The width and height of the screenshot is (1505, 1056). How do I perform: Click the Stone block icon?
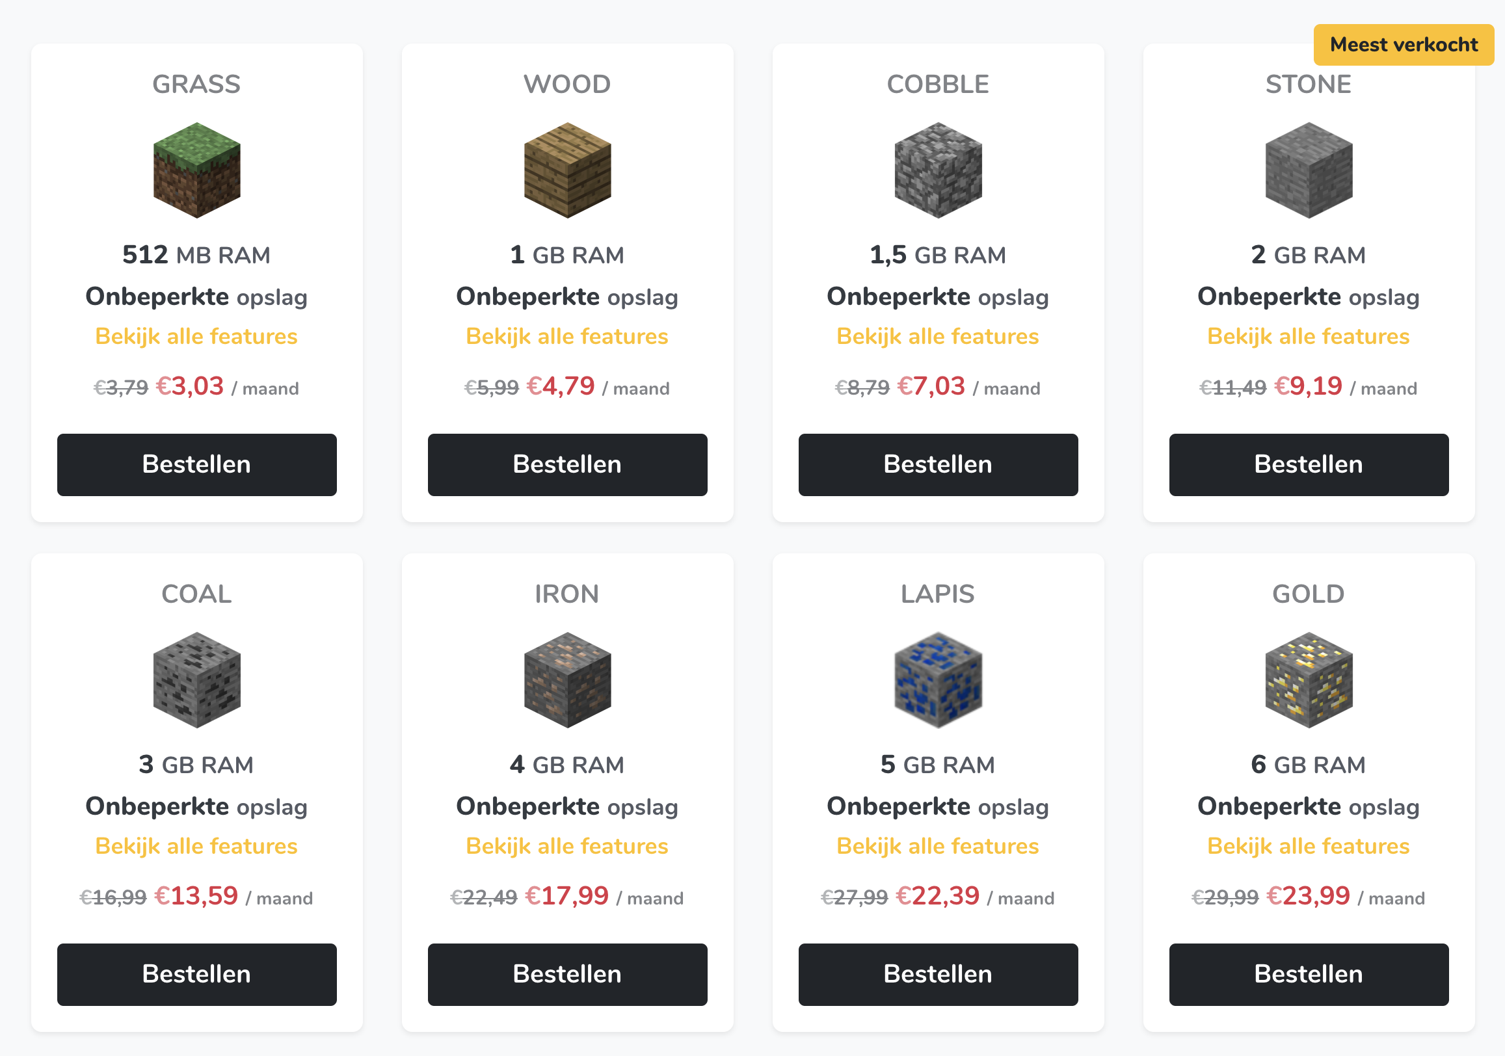(x=1309, y=170)
